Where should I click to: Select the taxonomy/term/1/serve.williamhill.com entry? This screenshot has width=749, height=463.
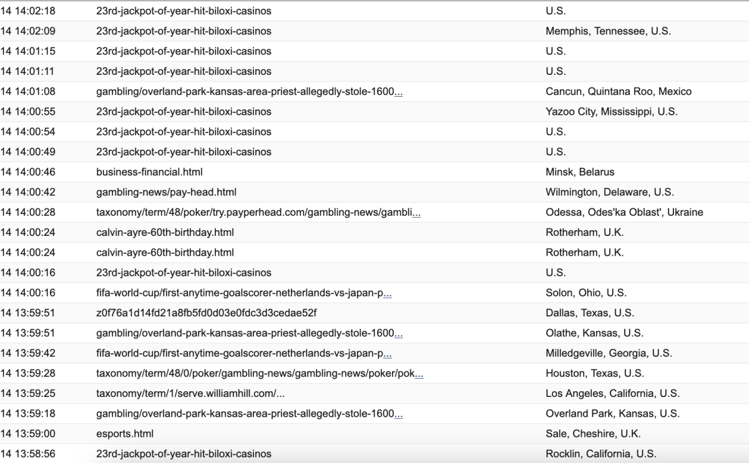[191, 394]
